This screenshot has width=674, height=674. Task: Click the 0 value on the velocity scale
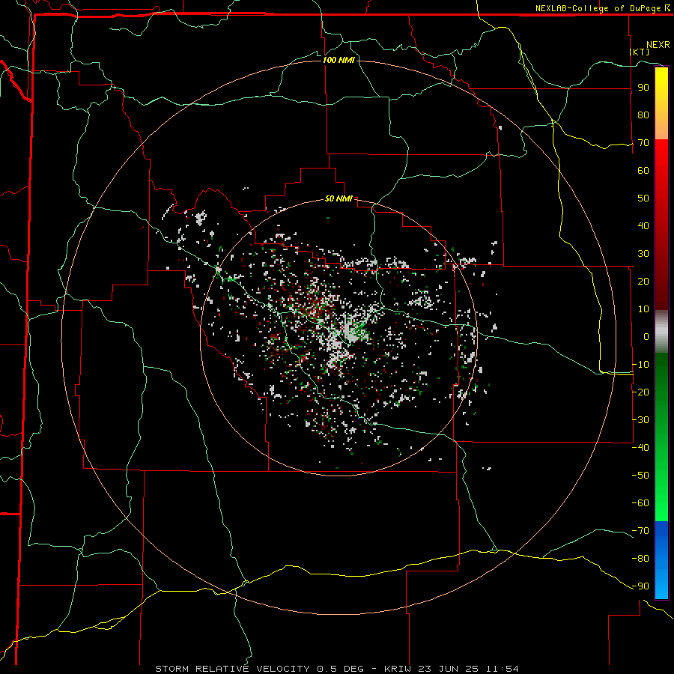(646, 337)
